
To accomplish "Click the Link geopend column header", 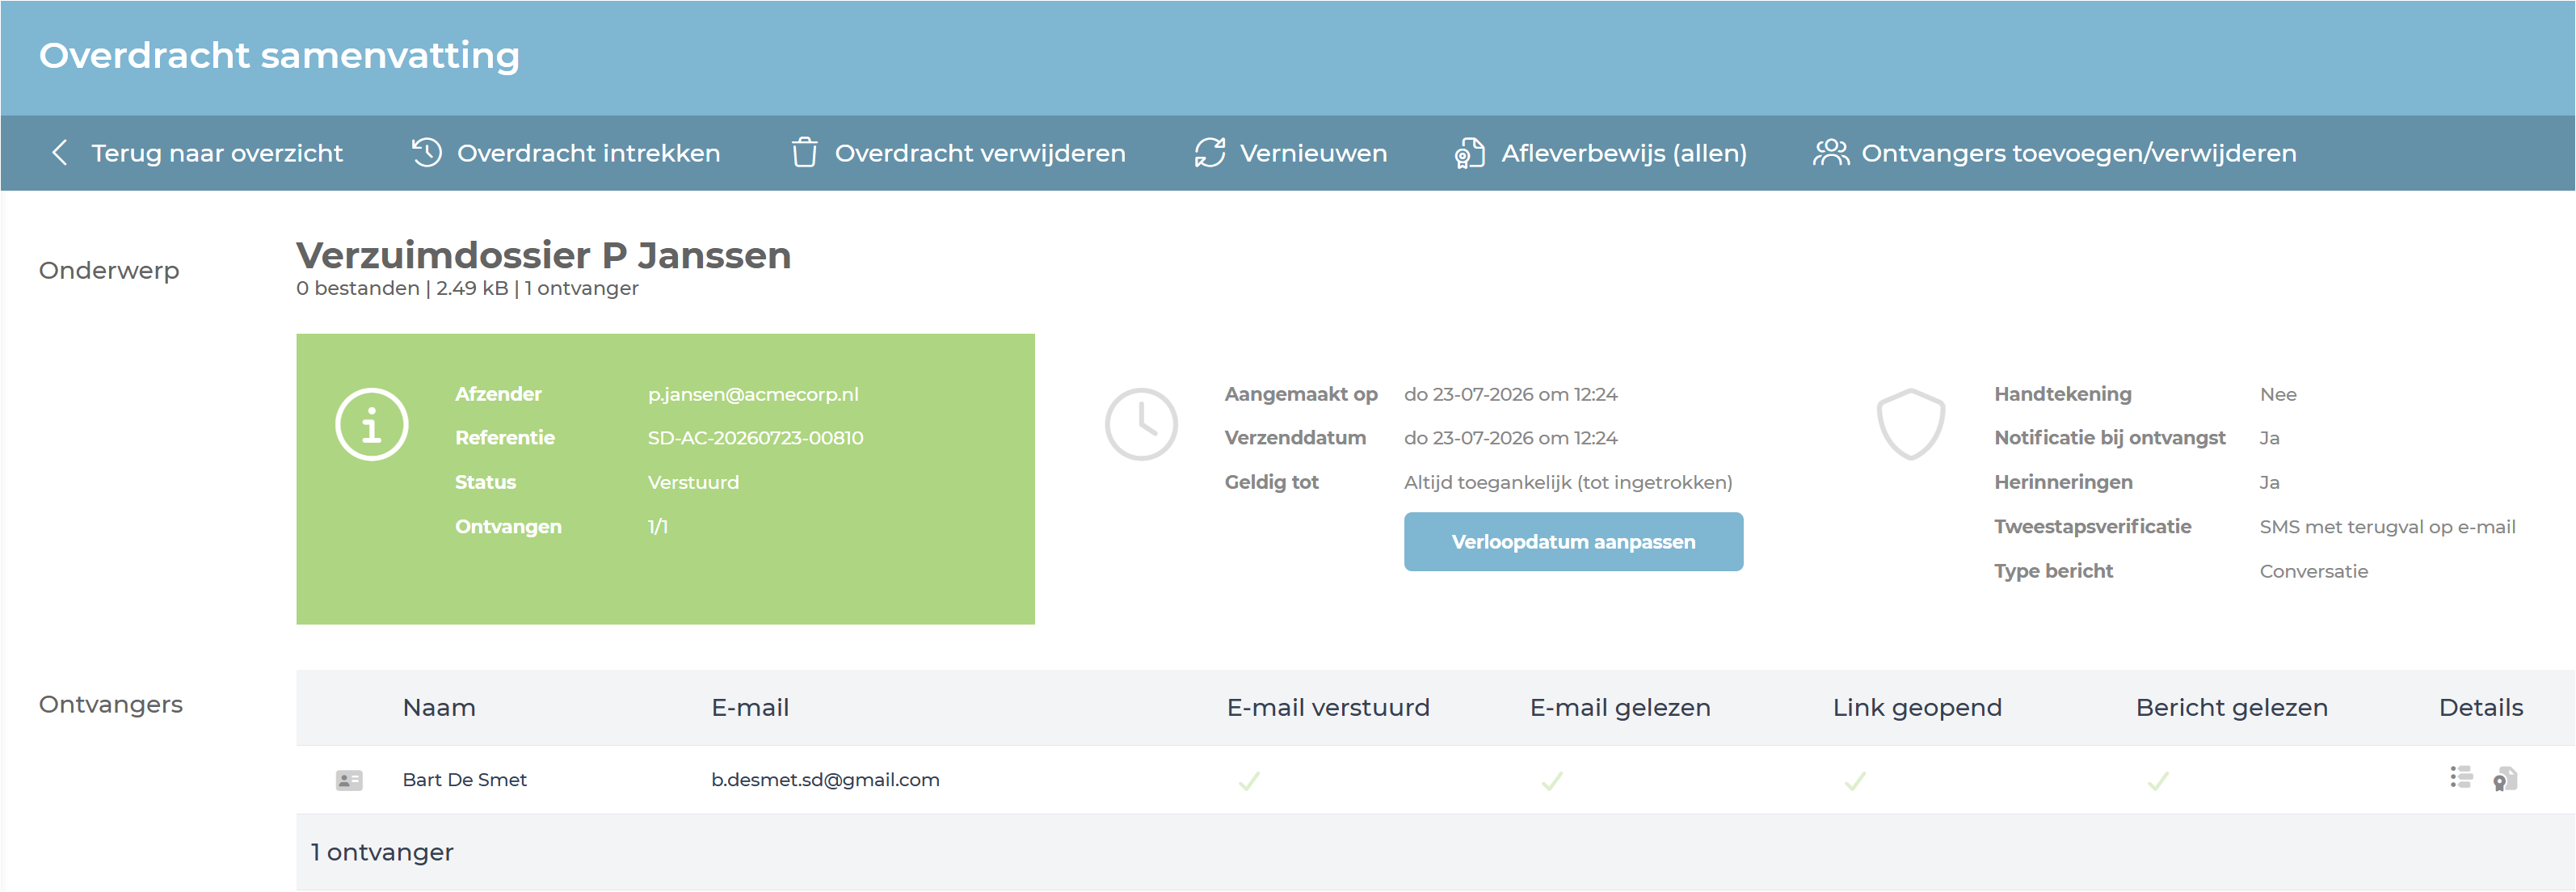I will tap(1917, 708).
